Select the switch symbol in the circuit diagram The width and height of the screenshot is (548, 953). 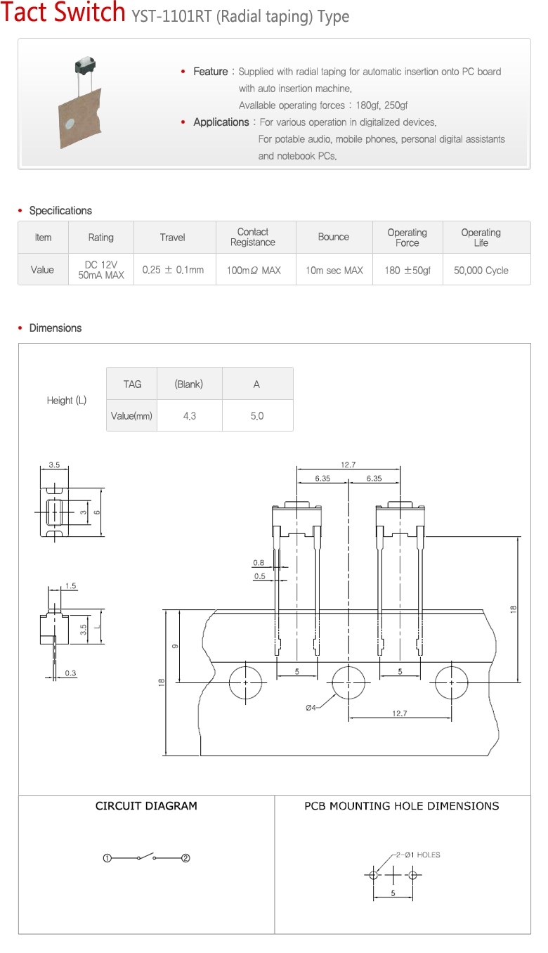[x=146, y=857]
